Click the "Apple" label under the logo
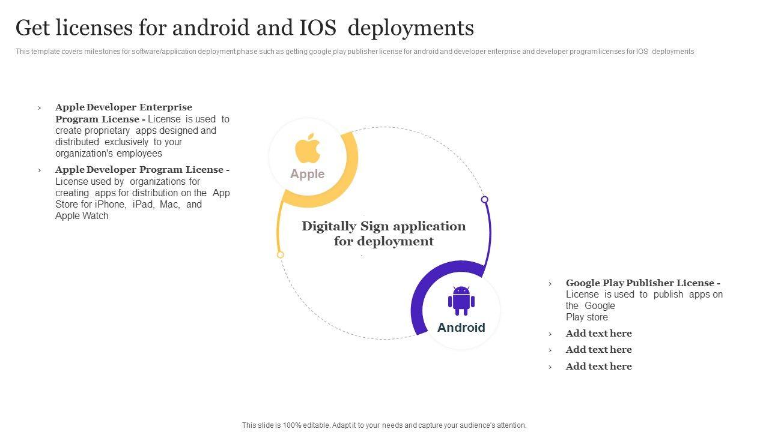The height and width of the screenshot is (432, 769). coord(308,174)
